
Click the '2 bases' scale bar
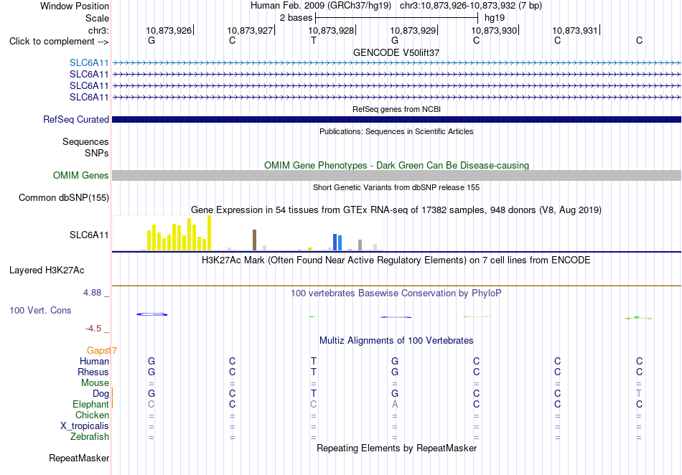[396, 18]
